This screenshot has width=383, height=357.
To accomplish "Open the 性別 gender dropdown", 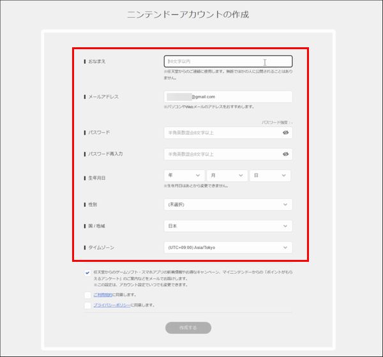I will pos(228,204).
